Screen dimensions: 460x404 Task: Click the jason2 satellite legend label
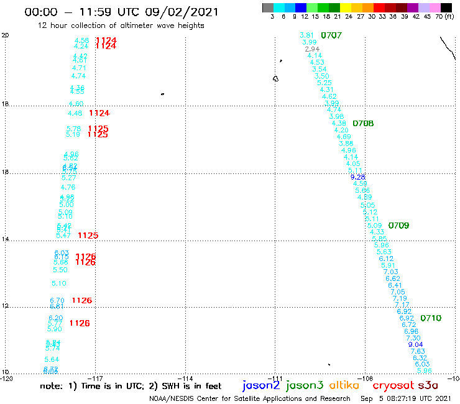[x=261, y=385]
